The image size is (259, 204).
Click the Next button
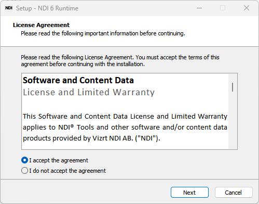tap(189, 192)
